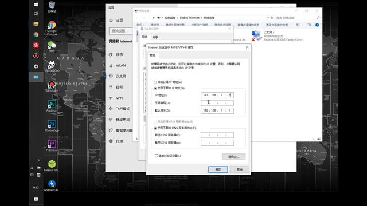Open the Recycle Bin desktop icon
The image size is (367, 206).
pos(52,7)
